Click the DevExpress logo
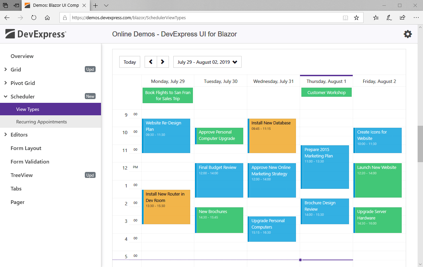Screen dimensions: 423x267 click(x=35, y=34)
